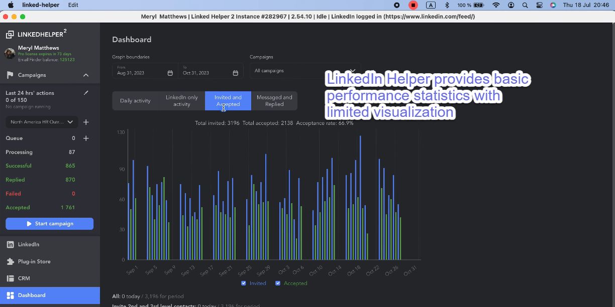The width and height of the screenshot is (615, 307).
Task: Select the Daily activity tab
Action: click(x=135, y=100)
